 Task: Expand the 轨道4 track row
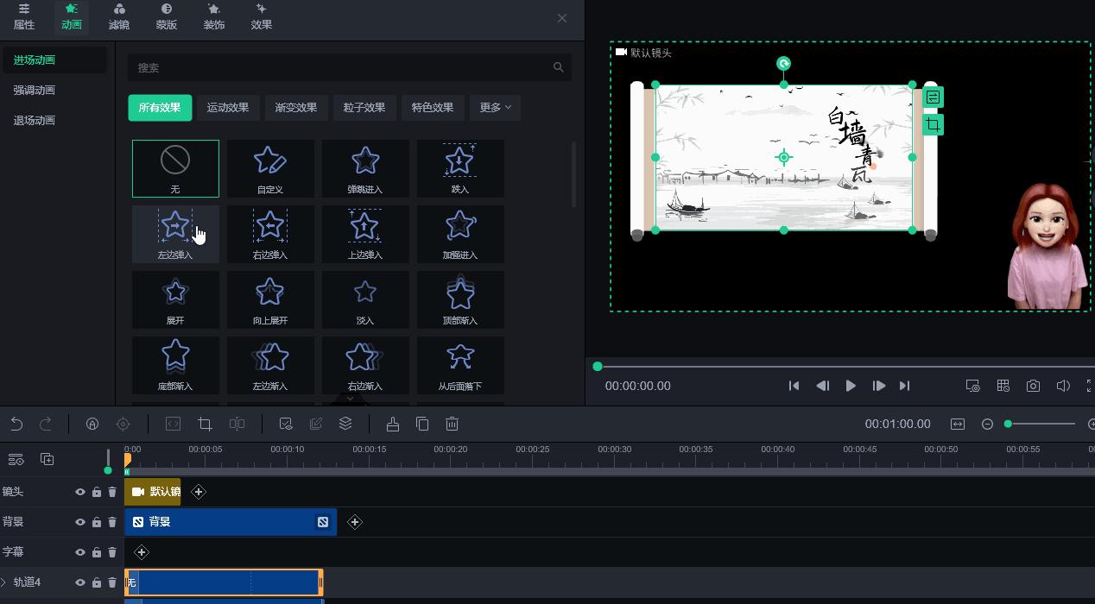(x=4, y=582)
